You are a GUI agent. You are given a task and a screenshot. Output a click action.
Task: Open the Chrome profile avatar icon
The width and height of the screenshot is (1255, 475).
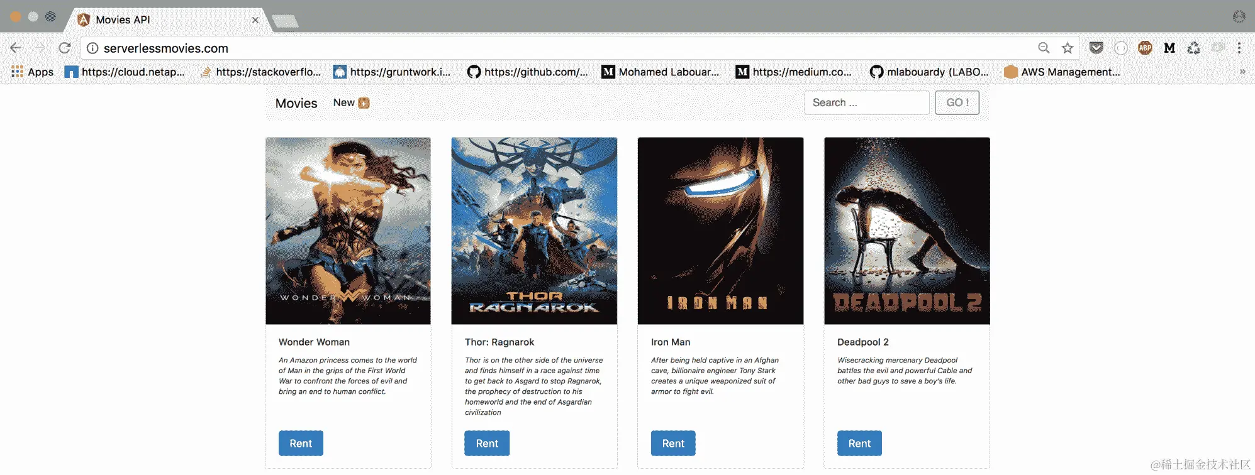pos(1239,17)
